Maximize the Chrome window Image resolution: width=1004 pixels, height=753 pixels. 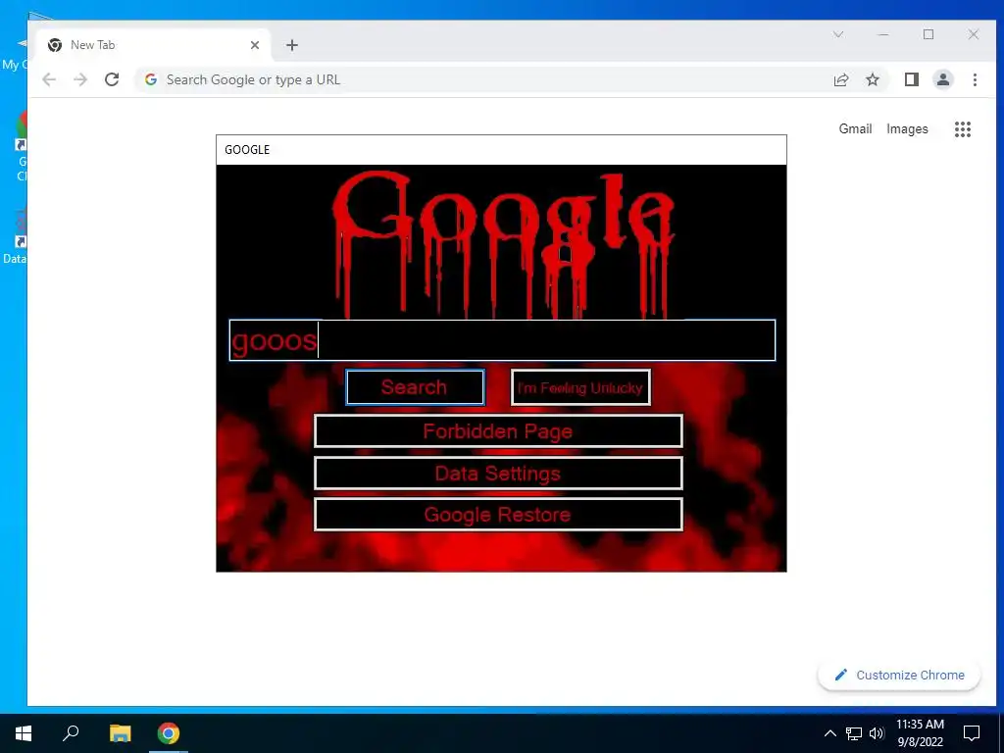(929, 34)
